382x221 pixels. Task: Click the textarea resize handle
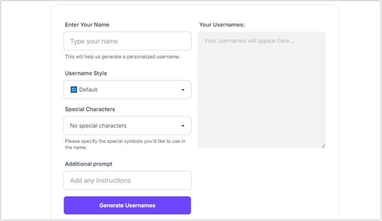[323, 145]
